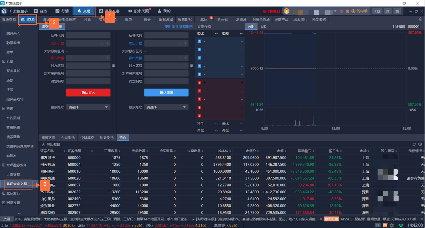Expand the 北证发行 sidebar group

[4, 193]
